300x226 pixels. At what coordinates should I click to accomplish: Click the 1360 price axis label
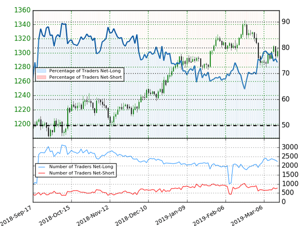[23, 10]
